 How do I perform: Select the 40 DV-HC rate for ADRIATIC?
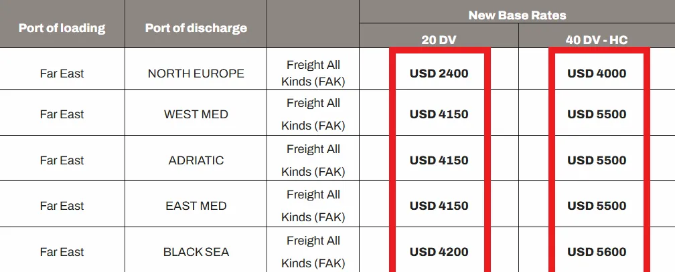click(x=597, y=160)
